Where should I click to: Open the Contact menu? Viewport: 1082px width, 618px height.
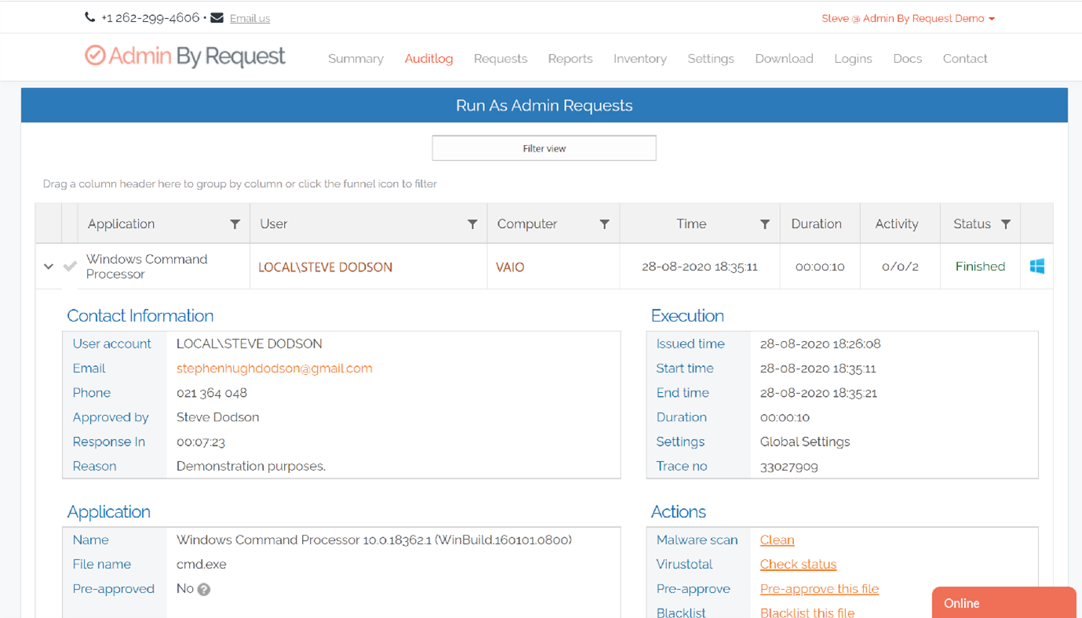click(965, 59)
